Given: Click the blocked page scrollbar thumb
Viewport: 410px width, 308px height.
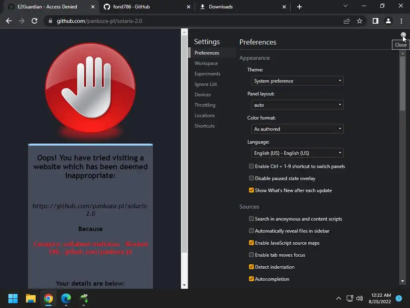Looking at the screenshot, I should click(184, 144).
